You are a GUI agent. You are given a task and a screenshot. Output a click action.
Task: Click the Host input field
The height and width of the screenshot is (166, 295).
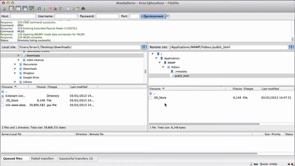coord(23,16)
